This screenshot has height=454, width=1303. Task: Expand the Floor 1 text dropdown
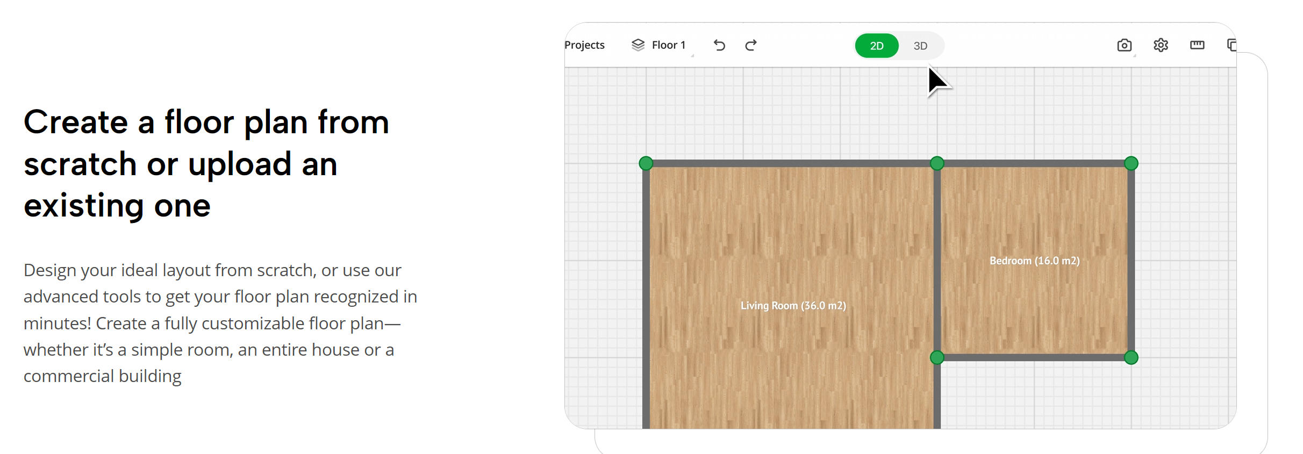pyautogui.click(x=669, y=45)
